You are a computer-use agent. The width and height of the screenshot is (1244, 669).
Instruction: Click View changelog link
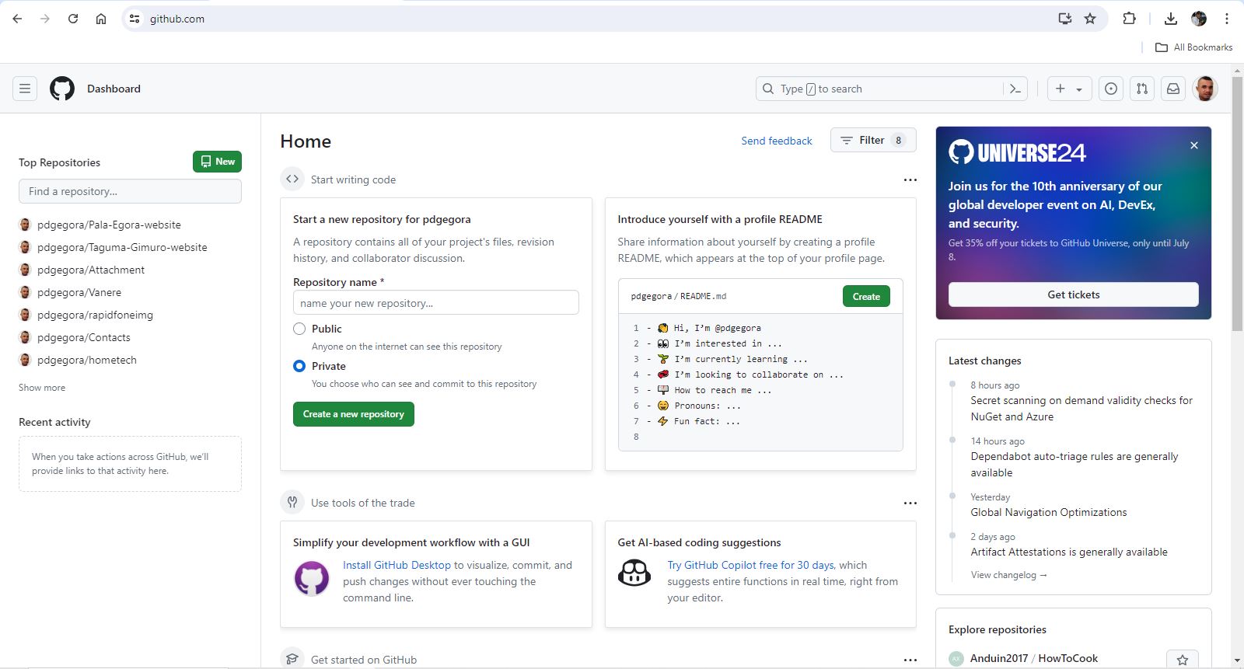(1008, 575)
